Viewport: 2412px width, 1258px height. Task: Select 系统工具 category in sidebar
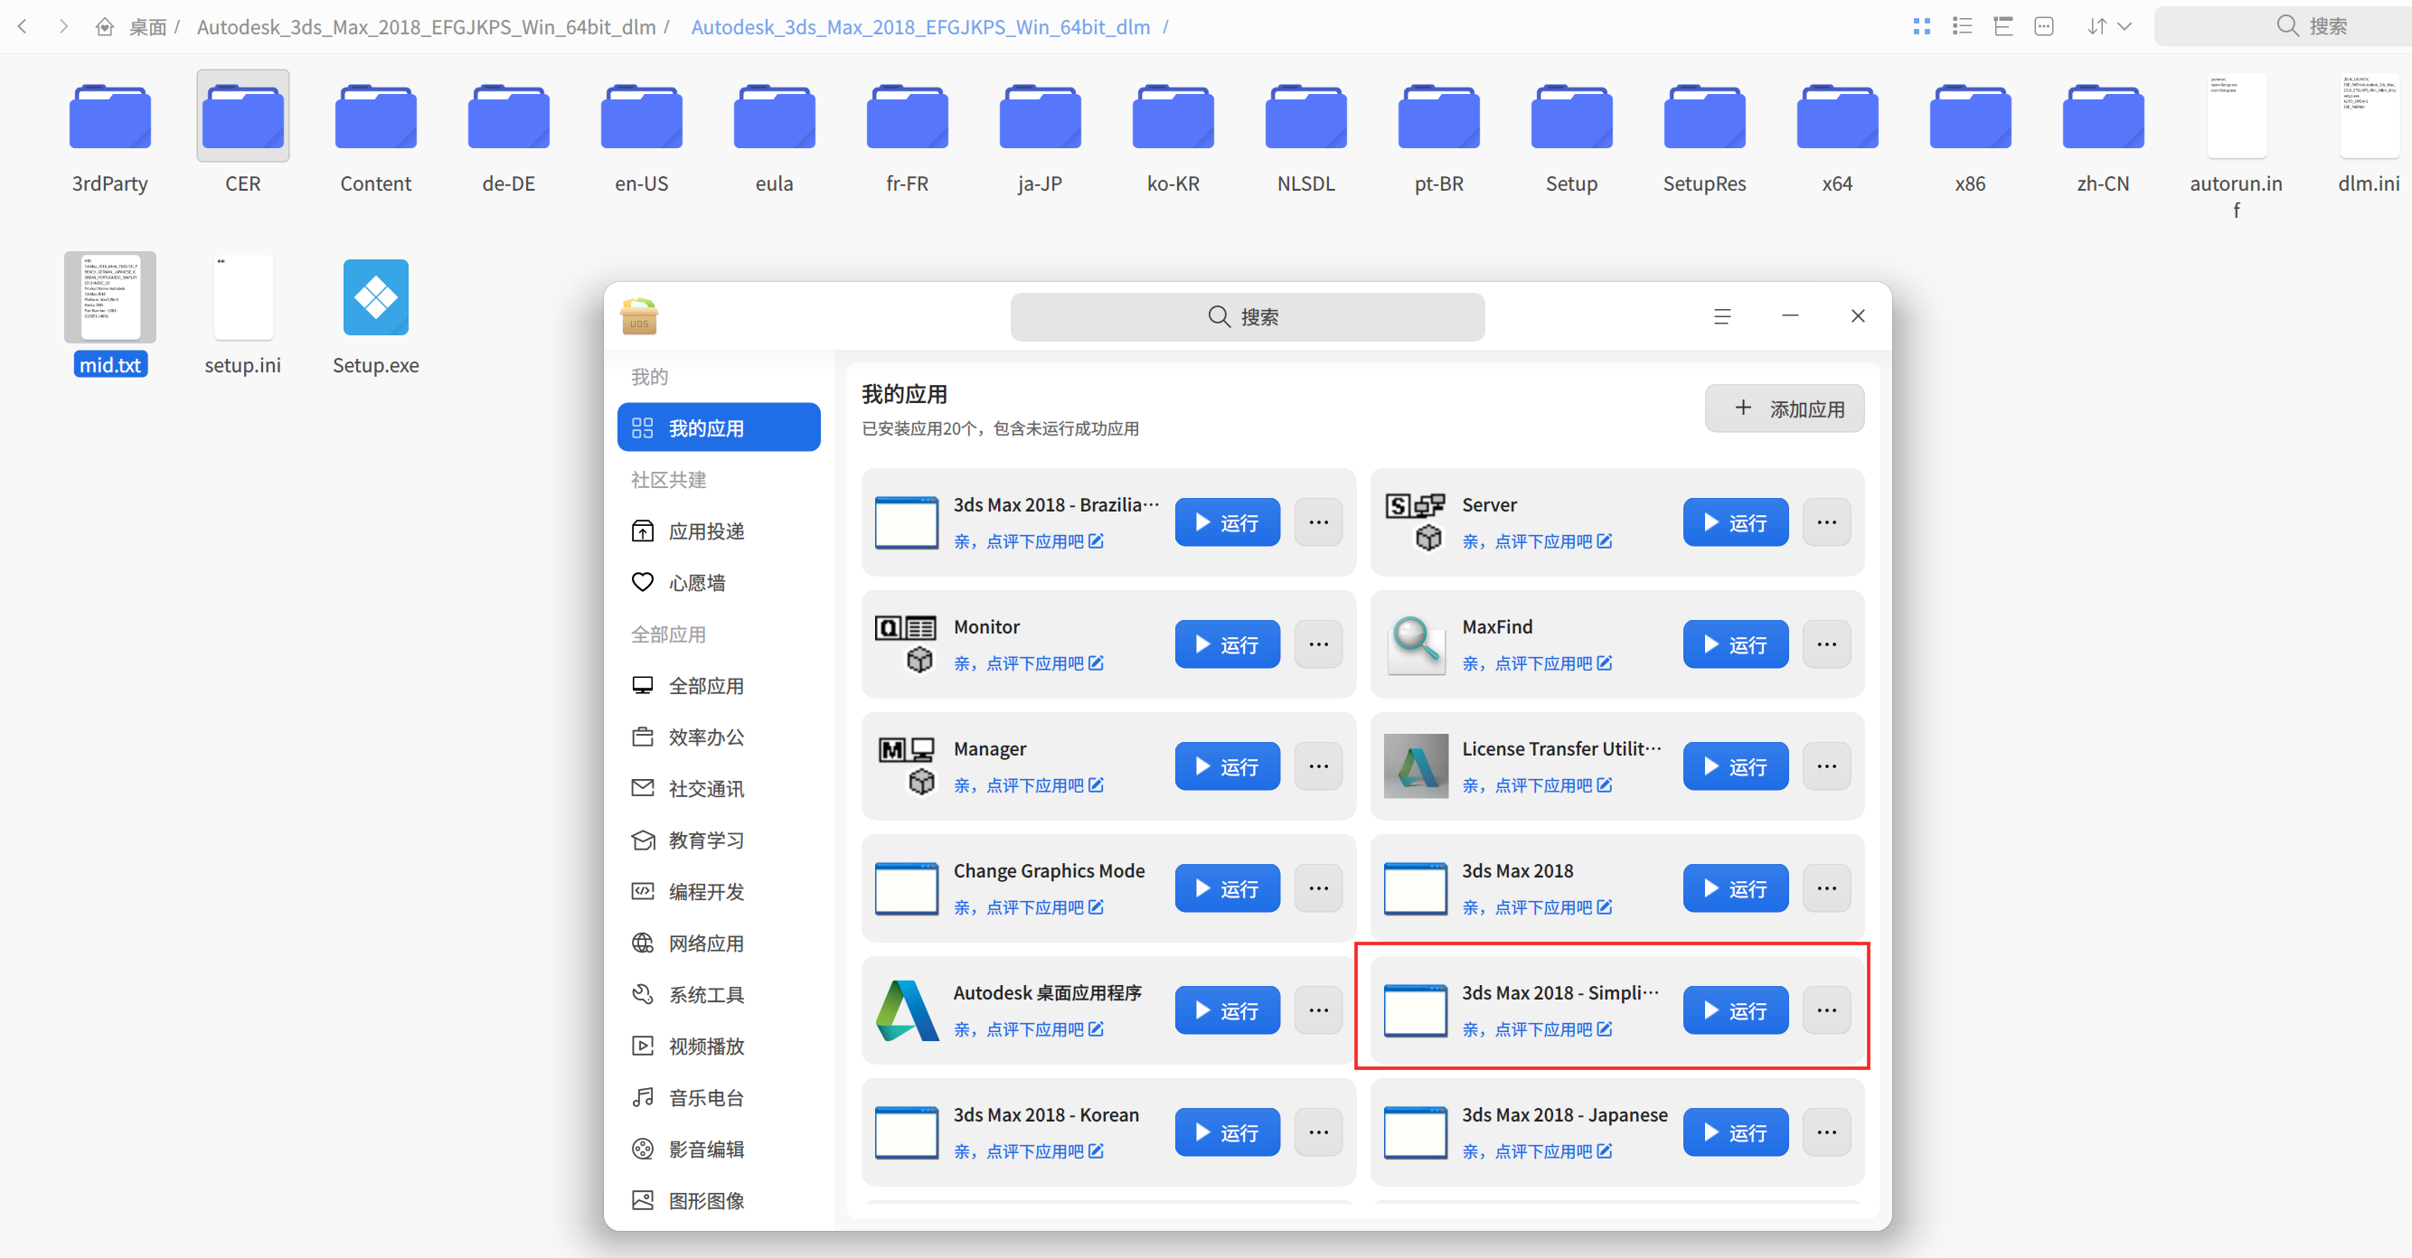point(705,994)
